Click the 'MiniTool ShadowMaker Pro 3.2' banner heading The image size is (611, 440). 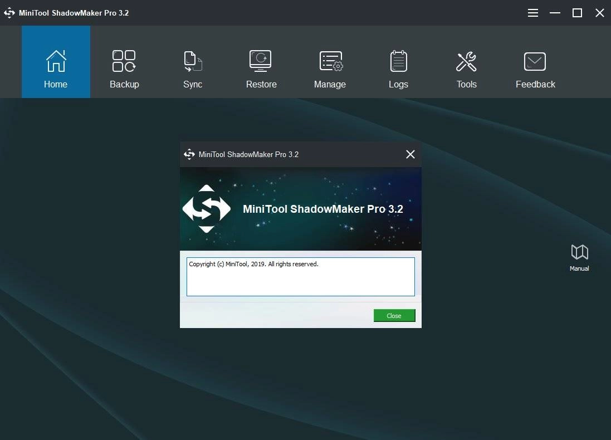point(323,209)
